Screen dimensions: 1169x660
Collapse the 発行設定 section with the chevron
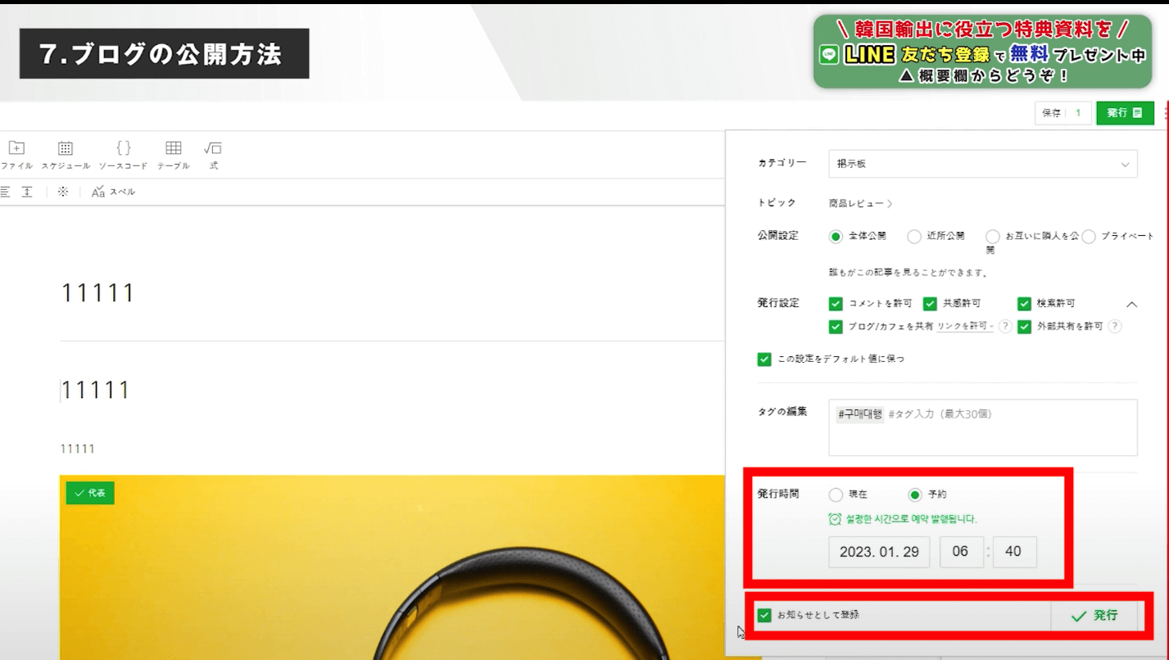point(1131,305)
